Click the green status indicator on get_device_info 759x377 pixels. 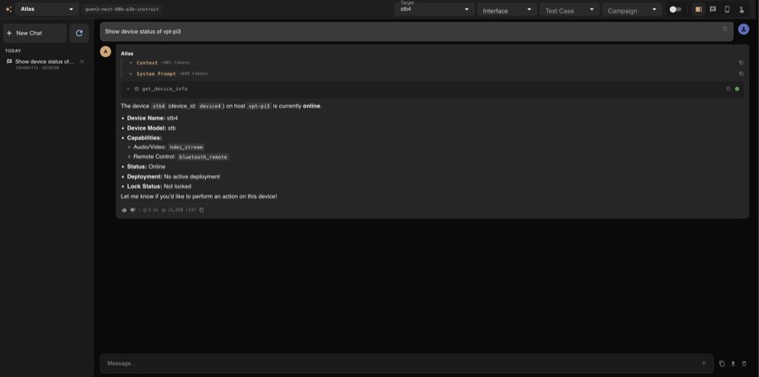point(737,89)
